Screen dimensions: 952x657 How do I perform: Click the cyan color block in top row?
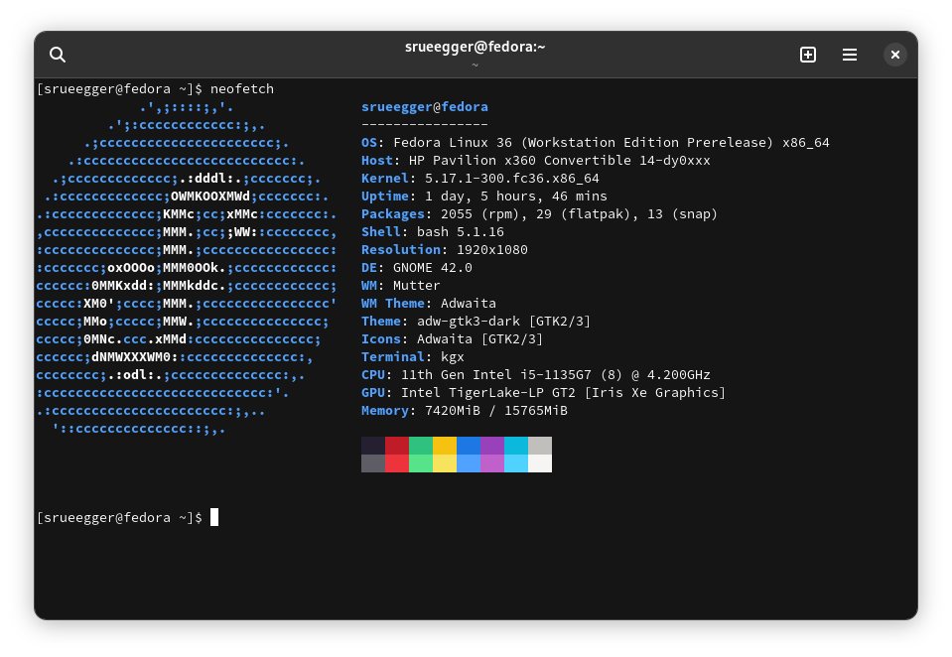point(516,446)
